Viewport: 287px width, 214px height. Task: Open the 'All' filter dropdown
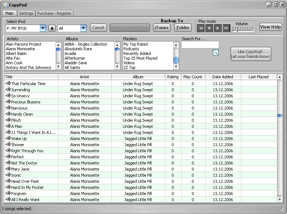point(83,28)
